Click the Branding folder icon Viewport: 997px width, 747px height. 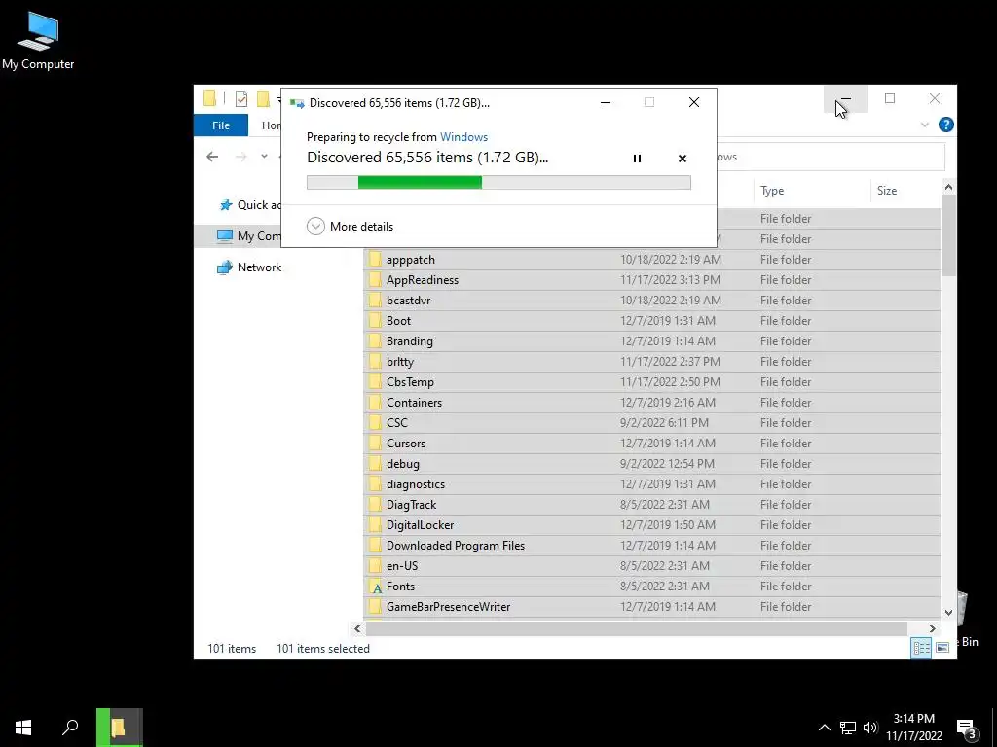[x=375, y=341]
